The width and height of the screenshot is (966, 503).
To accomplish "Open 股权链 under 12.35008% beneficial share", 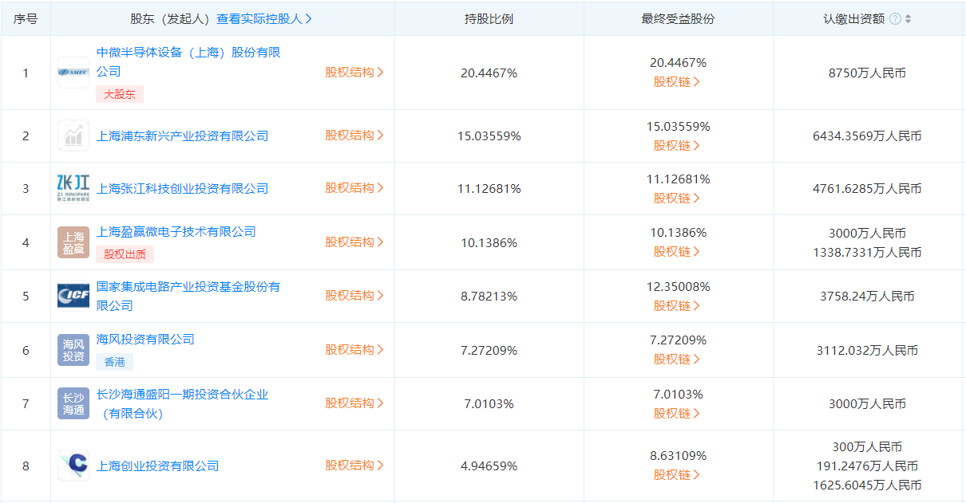I will click(677, 306).
